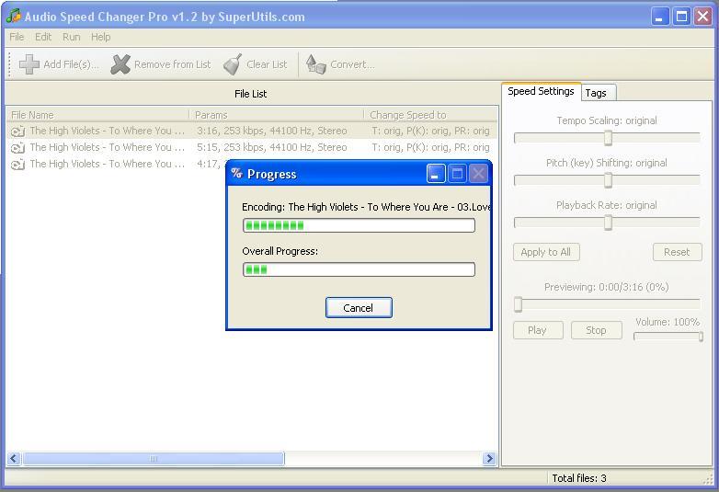
Task: Click the horizontal scrollbar left arrow
Action: point(14,459)
